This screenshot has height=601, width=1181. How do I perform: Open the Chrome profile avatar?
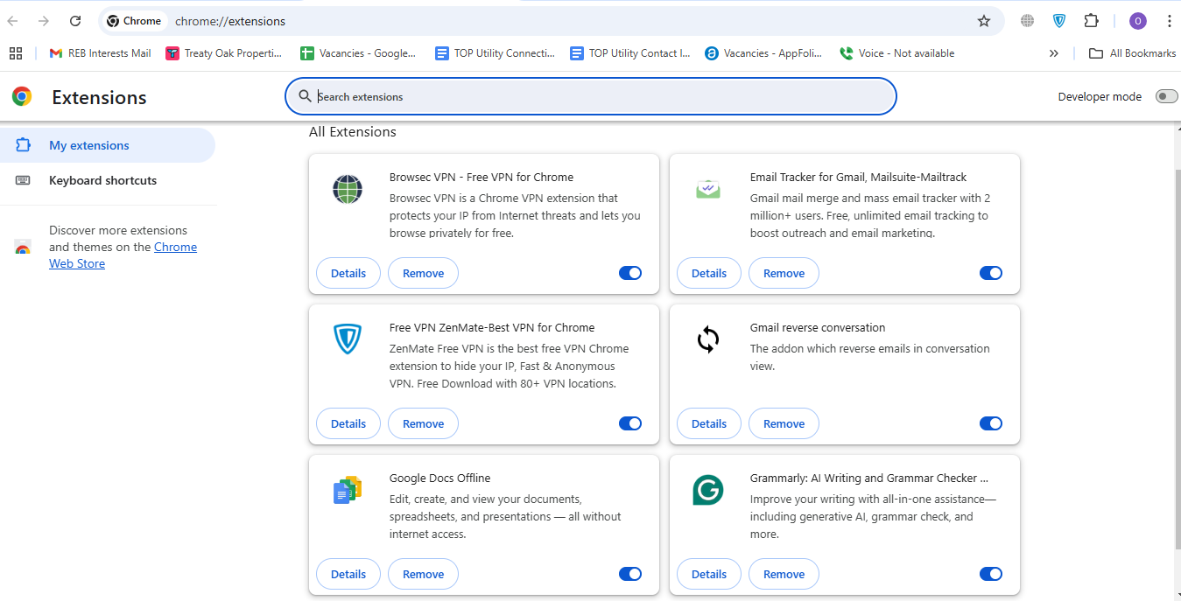pyautogui.click(x=1138, y=21)
